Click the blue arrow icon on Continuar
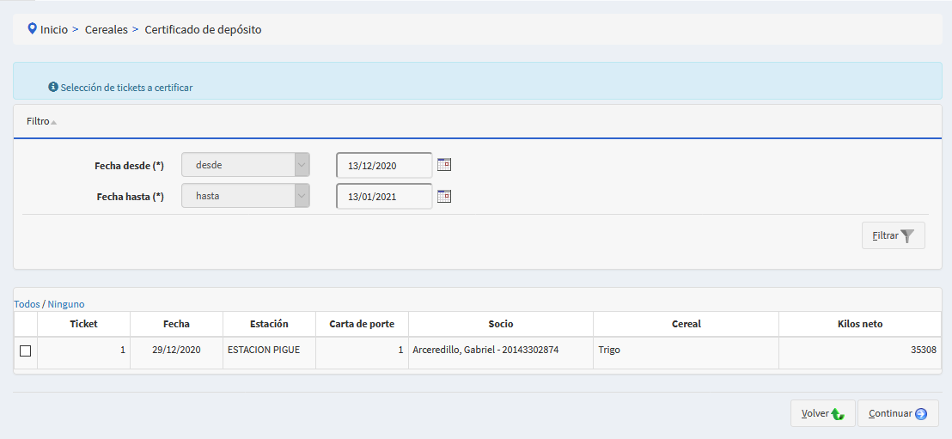 pyautogui.click(x=921, y=414)
